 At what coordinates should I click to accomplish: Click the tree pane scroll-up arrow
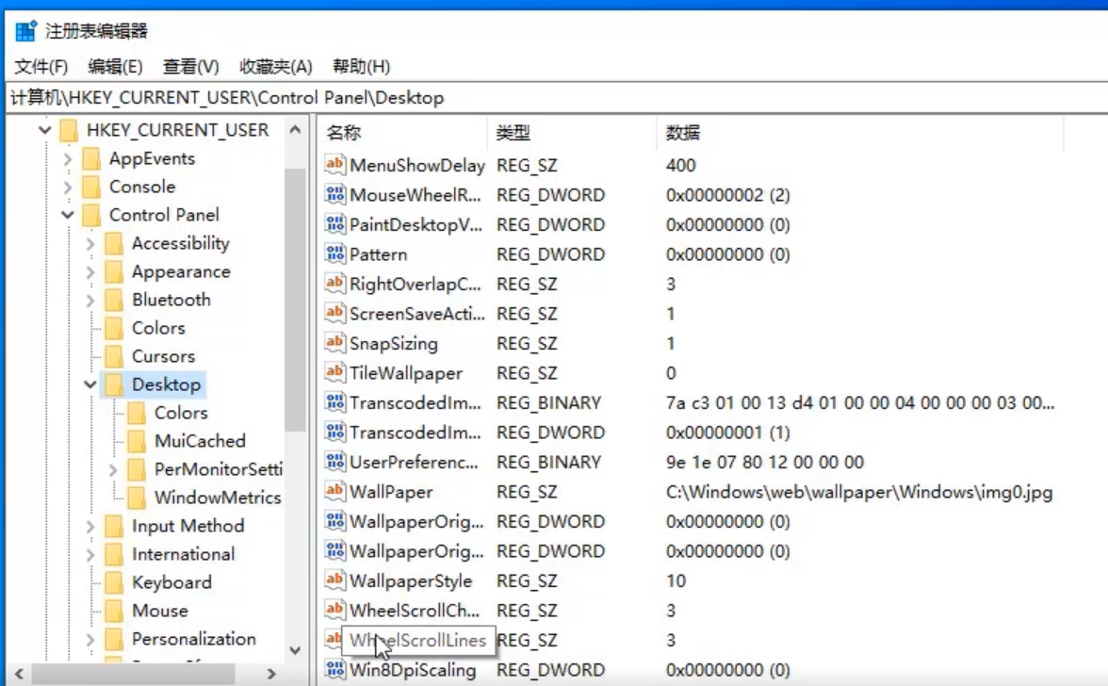(x=296, y=130)
